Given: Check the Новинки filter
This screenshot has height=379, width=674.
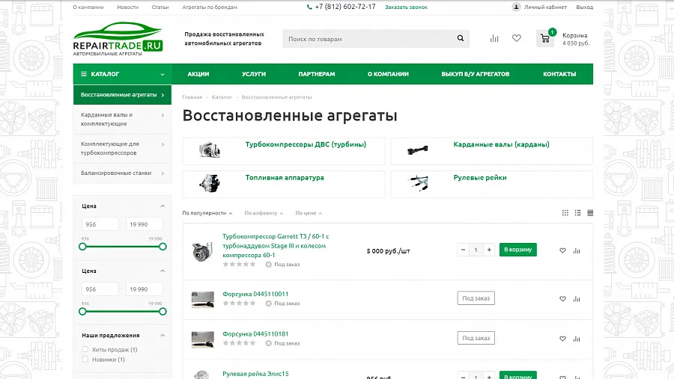Looking at the screenshot, I should click(x=85, y=360).
